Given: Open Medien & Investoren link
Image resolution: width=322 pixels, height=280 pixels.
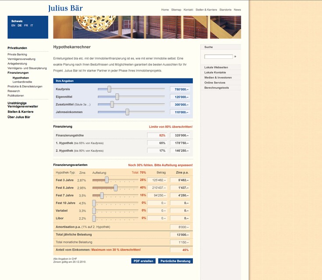Looking at the screenshot, I should (x=218, y=78).
